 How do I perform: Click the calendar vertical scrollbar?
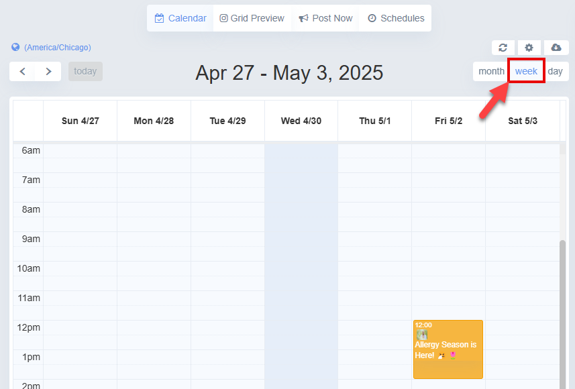(x=562, y=314)
